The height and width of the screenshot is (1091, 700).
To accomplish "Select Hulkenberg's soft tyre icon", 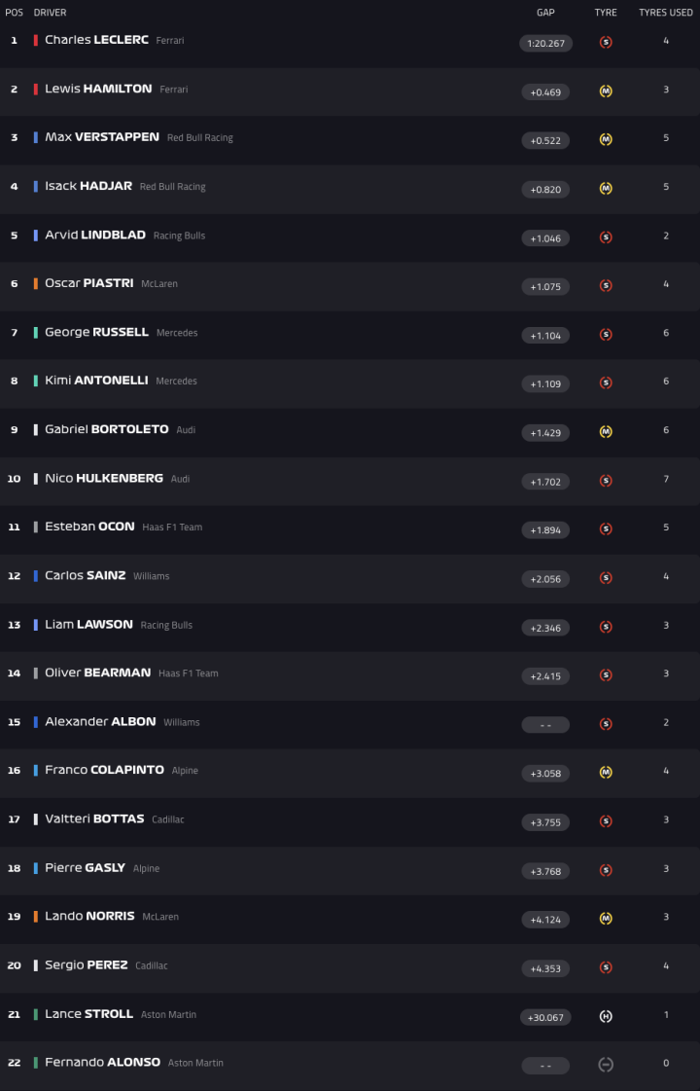I will click(606, 481).
